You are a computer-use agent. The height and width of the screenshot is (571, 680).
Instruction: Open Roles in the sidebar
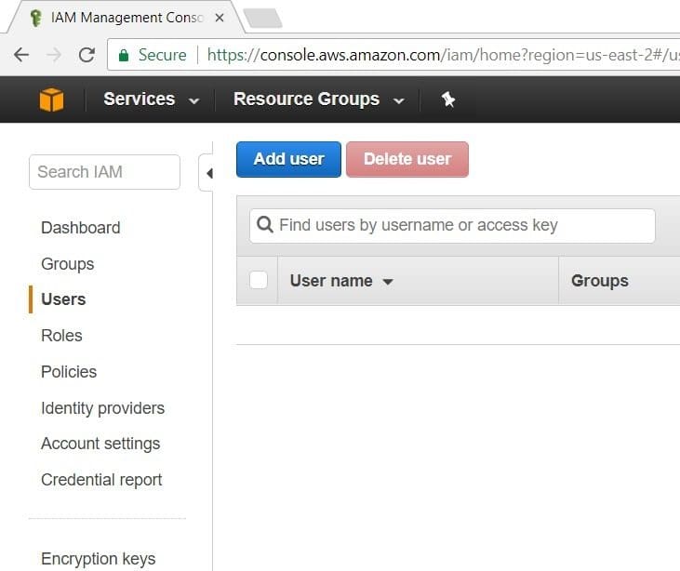[x=61, y=336]
